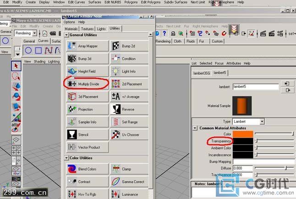This screenshot has height=199, width=296.
Task: Pick the arrow Select tool
Action: coord(16,66)
